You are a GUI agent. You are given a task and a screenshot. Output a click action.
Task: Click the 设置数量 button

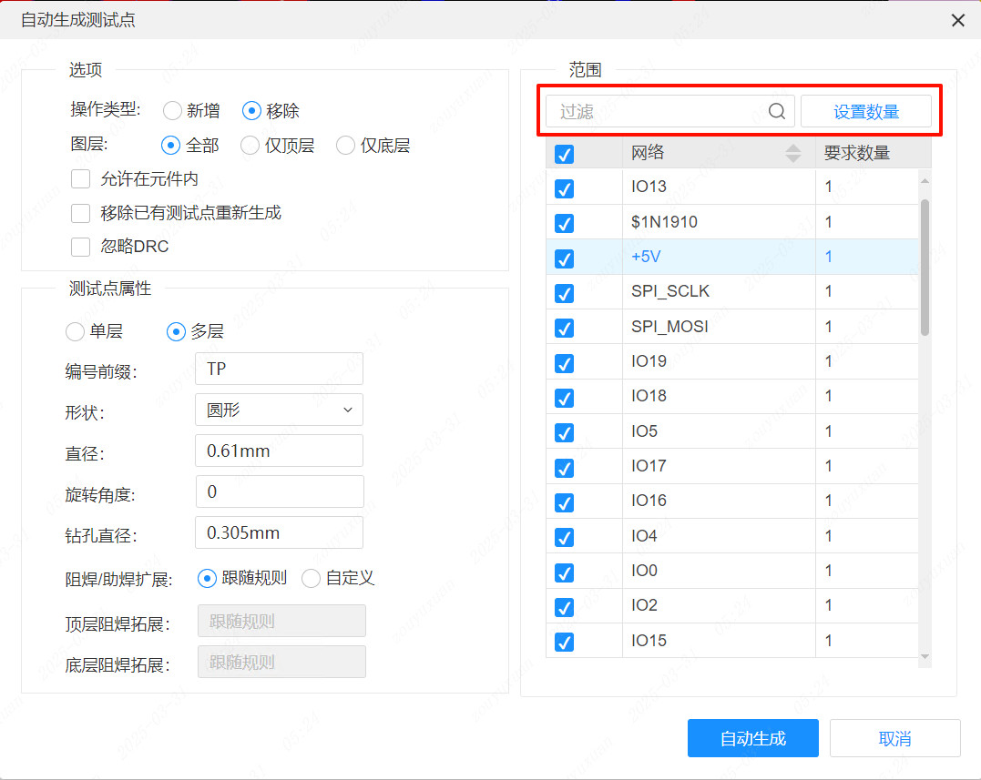click(867, 110)
